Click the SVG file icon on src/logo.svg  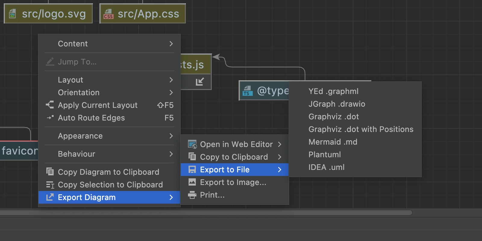[x=12, y=14]
